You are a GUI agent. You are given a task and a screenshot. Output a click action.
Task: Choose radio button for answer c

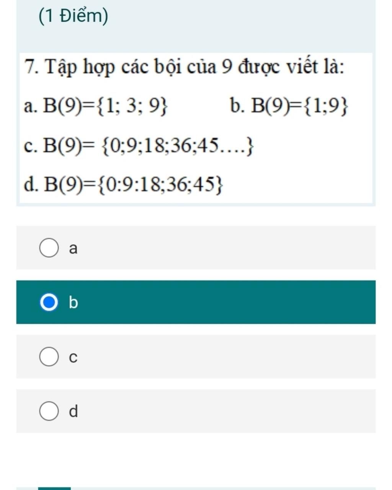pyautogui.click(x=49, y=357)
